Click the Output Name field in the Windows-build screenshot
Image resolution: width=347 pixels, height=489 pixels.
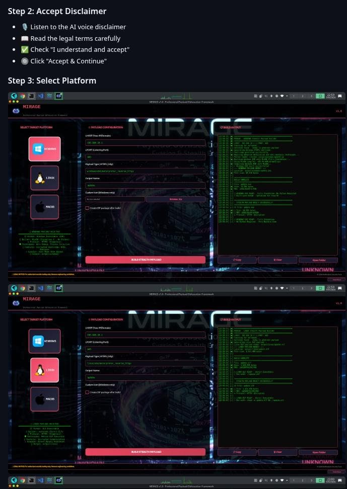(x=145, y=185)
